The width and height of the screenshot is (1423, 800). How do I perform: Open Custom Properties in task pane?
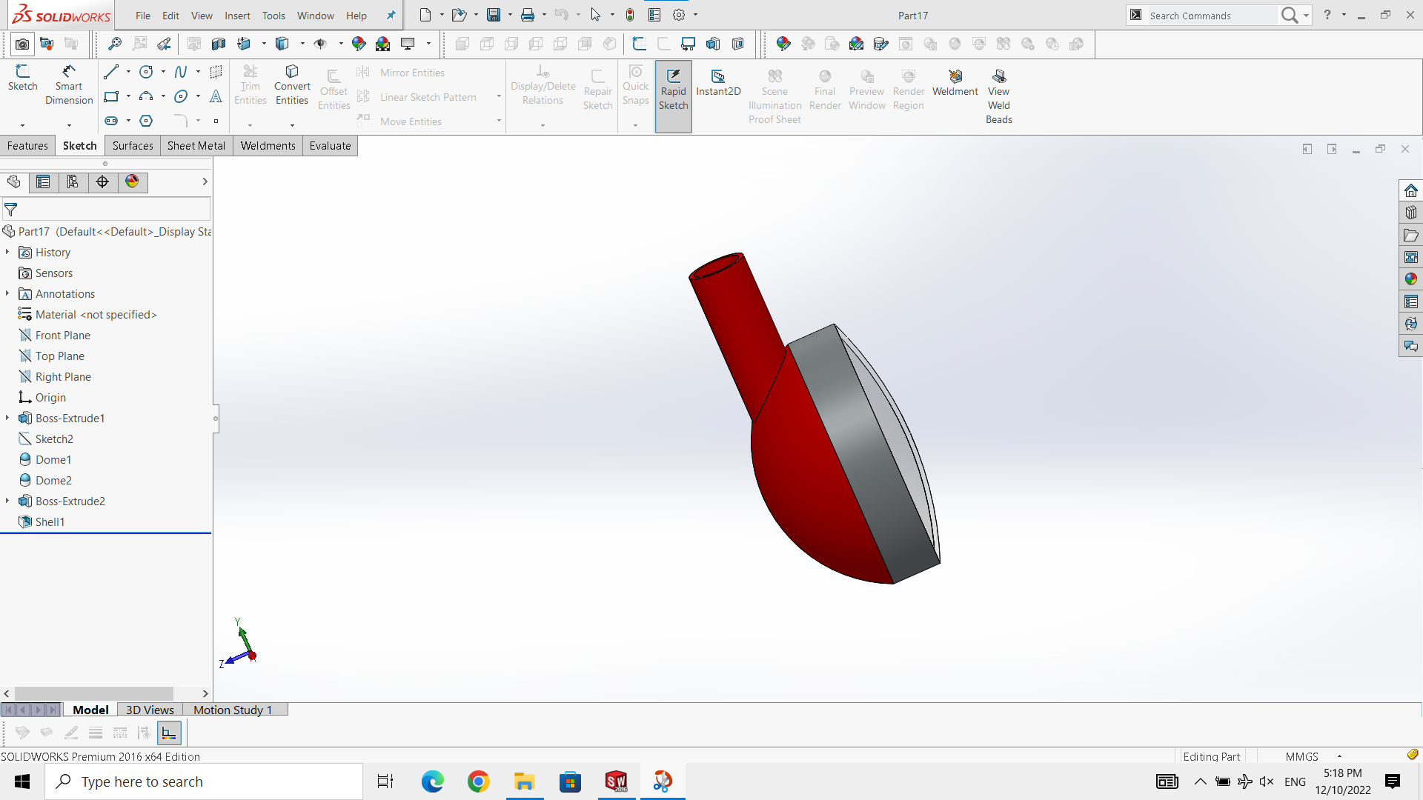[x=1411, y=301]
